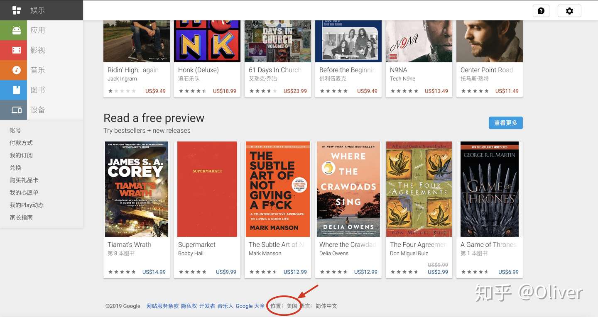Open 家长指南 in the sidebar
This screenshot has height=317, width=598.
point(21,217)
